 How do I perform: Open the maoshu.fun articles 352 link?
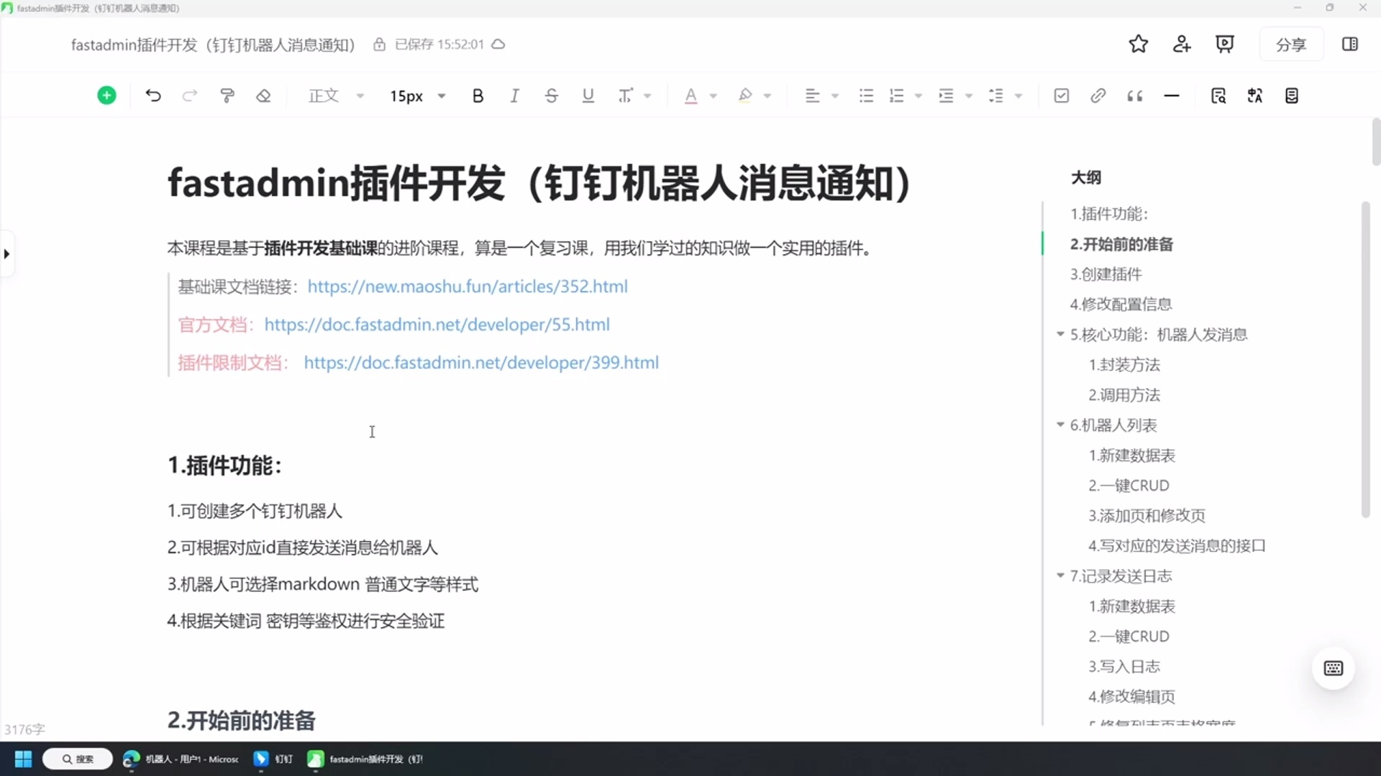click(x=468, y=286)
